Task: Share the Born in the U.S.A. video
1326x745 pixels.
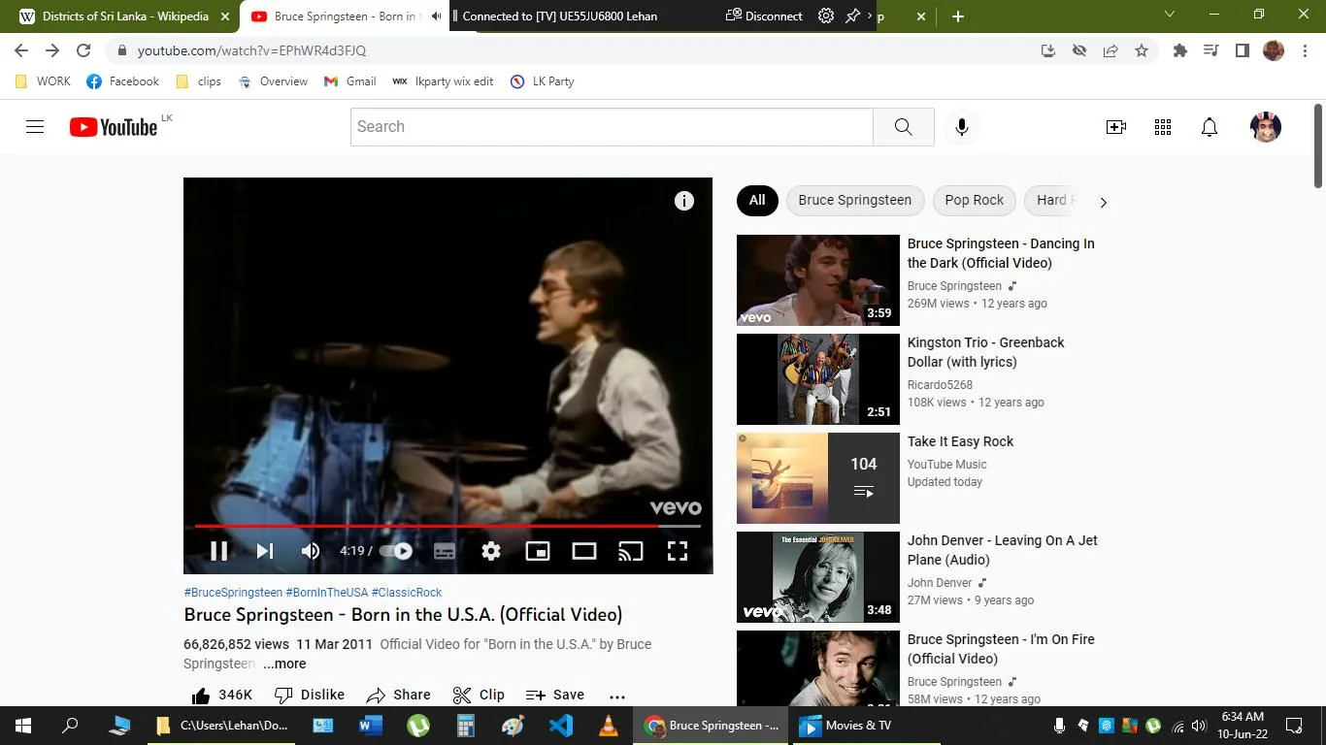Action: [x=399, y=695]
